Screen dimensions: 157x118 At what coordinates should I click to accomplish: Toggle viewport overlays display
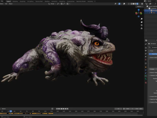coord(124,4)
